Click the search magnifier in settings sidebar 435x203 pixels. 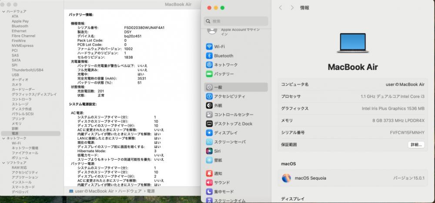tap(208, 21)
